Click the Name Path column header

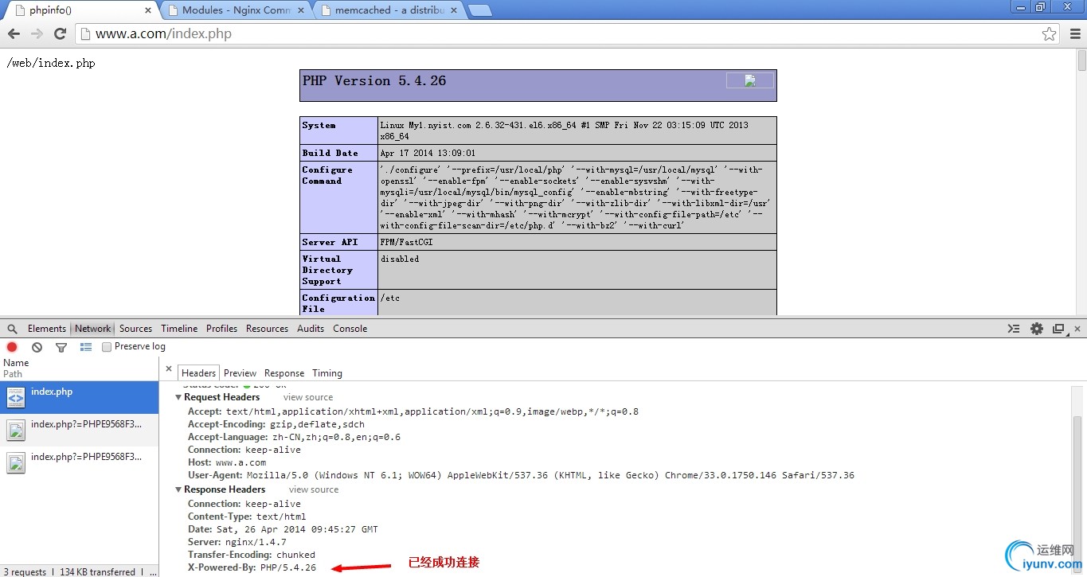pos(80,368)
